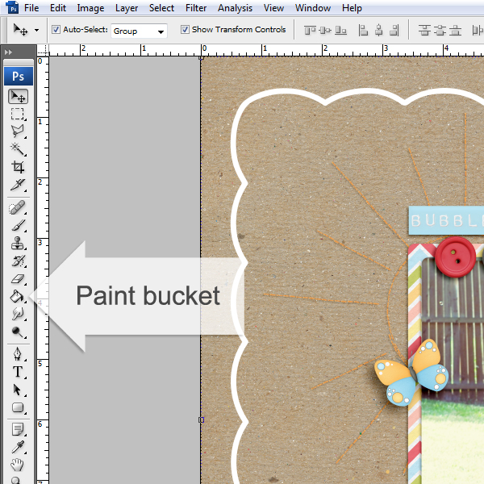Open the Edit menu

[58, 8]
